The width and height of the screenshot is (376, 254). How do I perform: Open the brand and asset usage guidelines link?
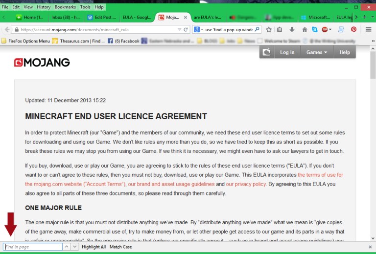pyautogui.click(x=171, y=184)
